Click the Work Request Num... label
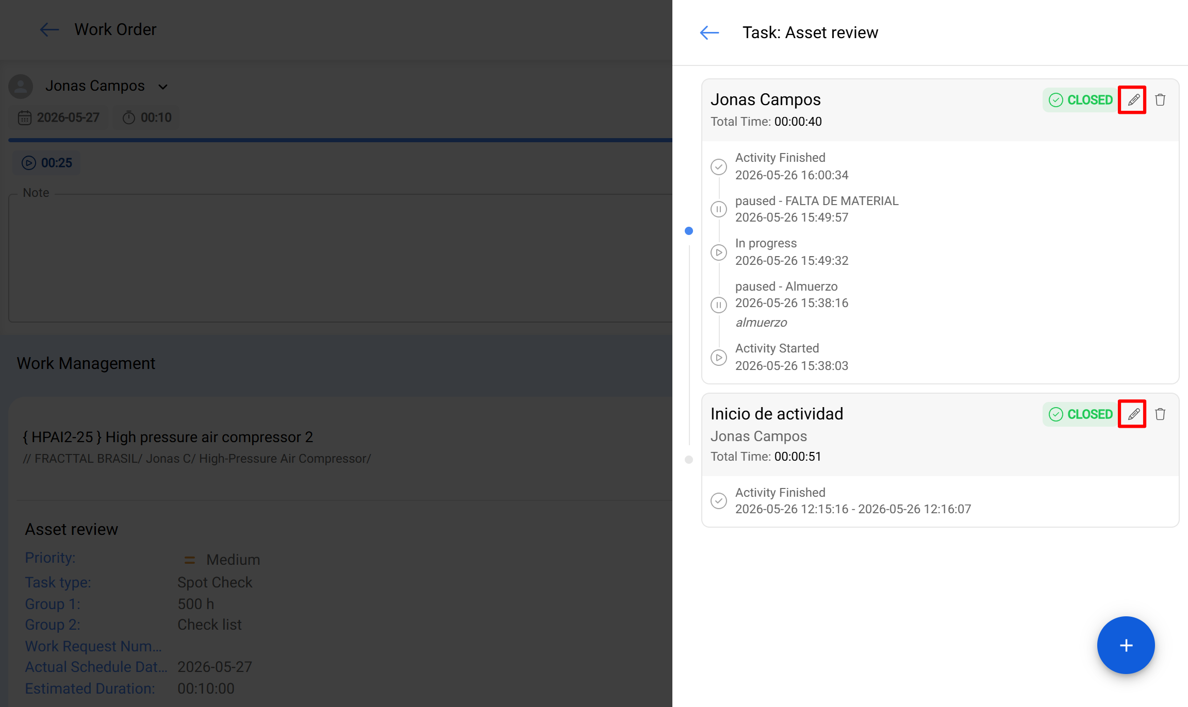Image resolution: width=1188 pixels, height=707 pixels. tap(93, 646)
